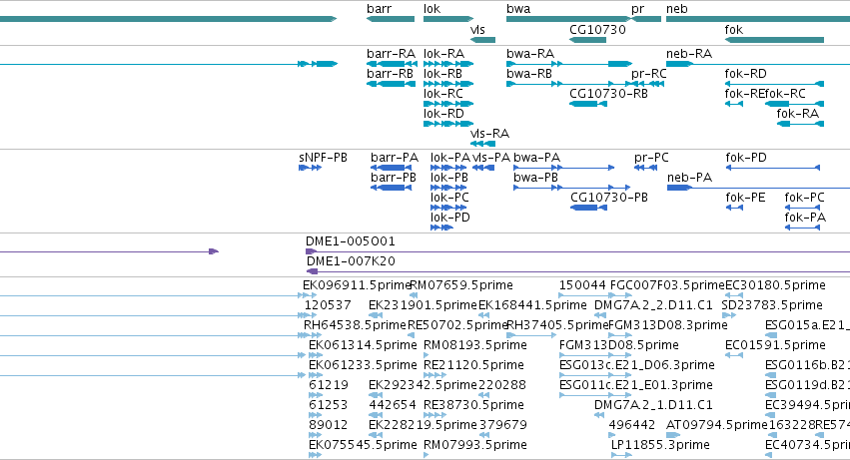The image size is (850, 460).
Task: Open the vls-RA transcript
Action: point(489,134)
